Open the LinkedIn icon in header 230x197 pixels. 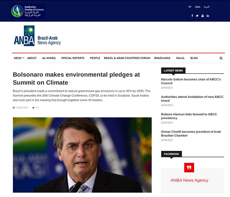point(208,16)
